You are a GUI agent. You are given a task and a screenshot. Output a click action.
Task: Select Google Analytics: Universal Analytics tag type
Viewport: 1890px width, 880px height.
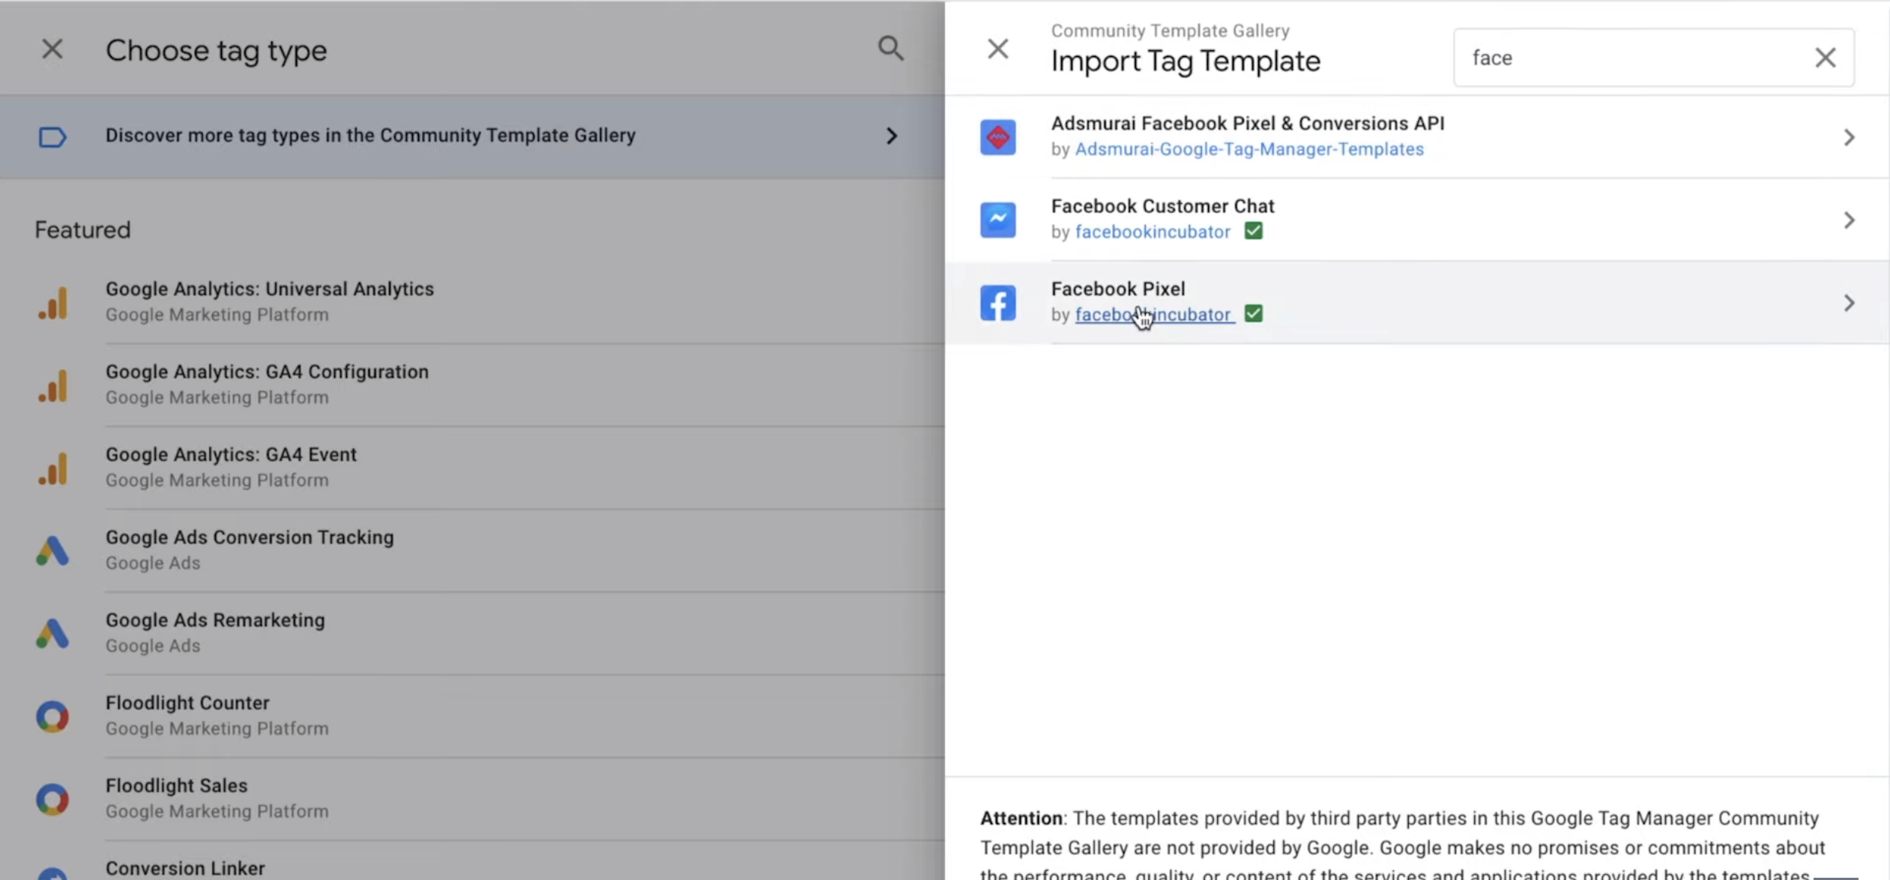(472, 302)
